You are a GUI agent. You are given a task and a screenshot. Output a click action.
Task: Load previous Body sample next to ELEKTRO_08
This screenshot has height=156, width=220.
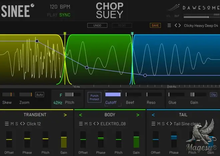pyautogui.click(x=95, y=124)
